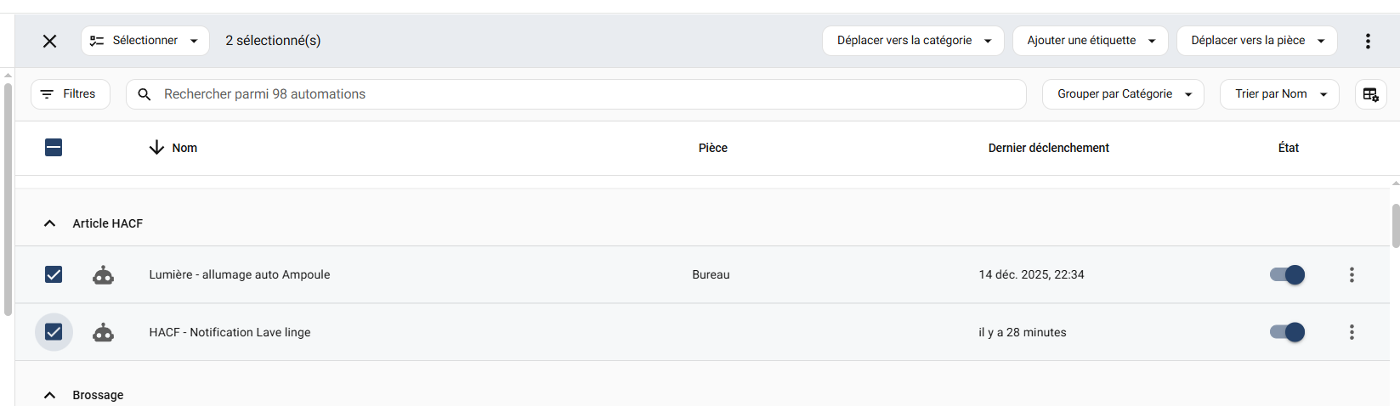
Task: Open Déplacer vers la catégorie dropdown
Action: click(913, 41)
